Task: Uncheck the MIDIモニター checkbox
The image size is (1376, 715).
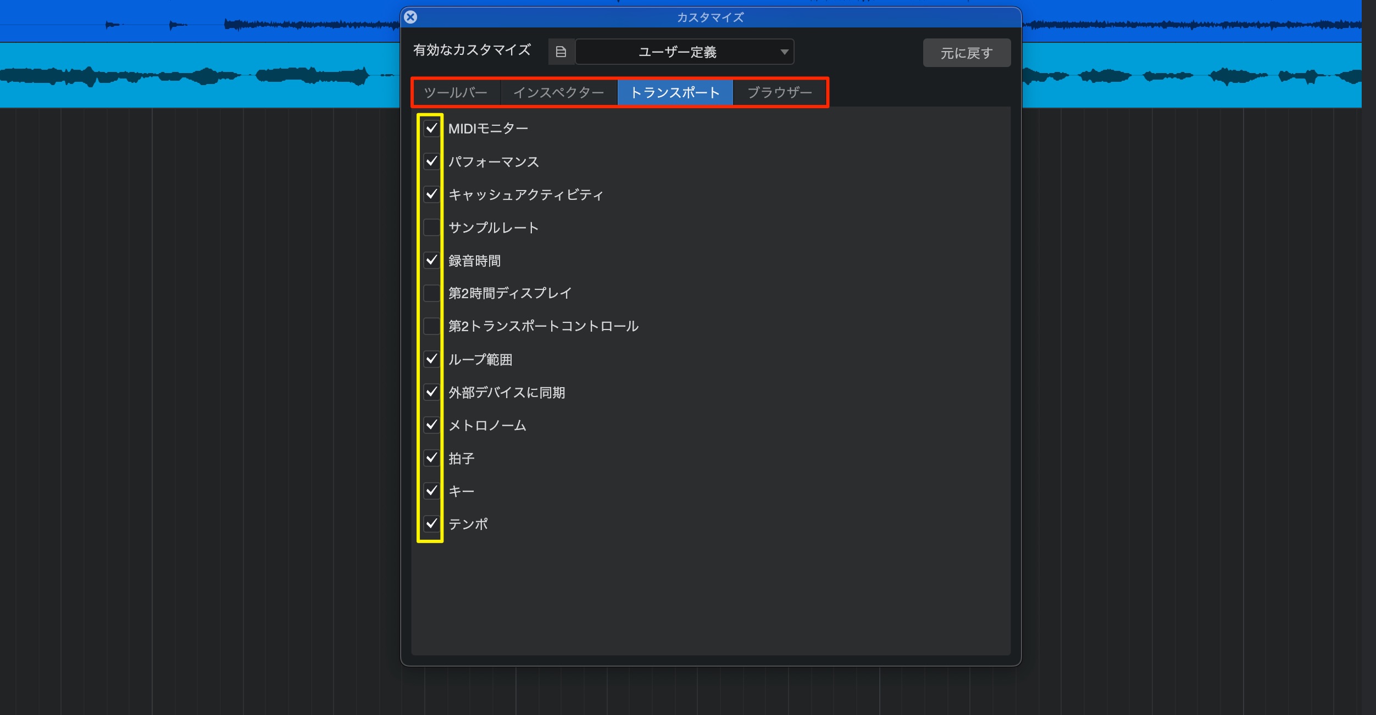Action: click(x=432, y=129)
